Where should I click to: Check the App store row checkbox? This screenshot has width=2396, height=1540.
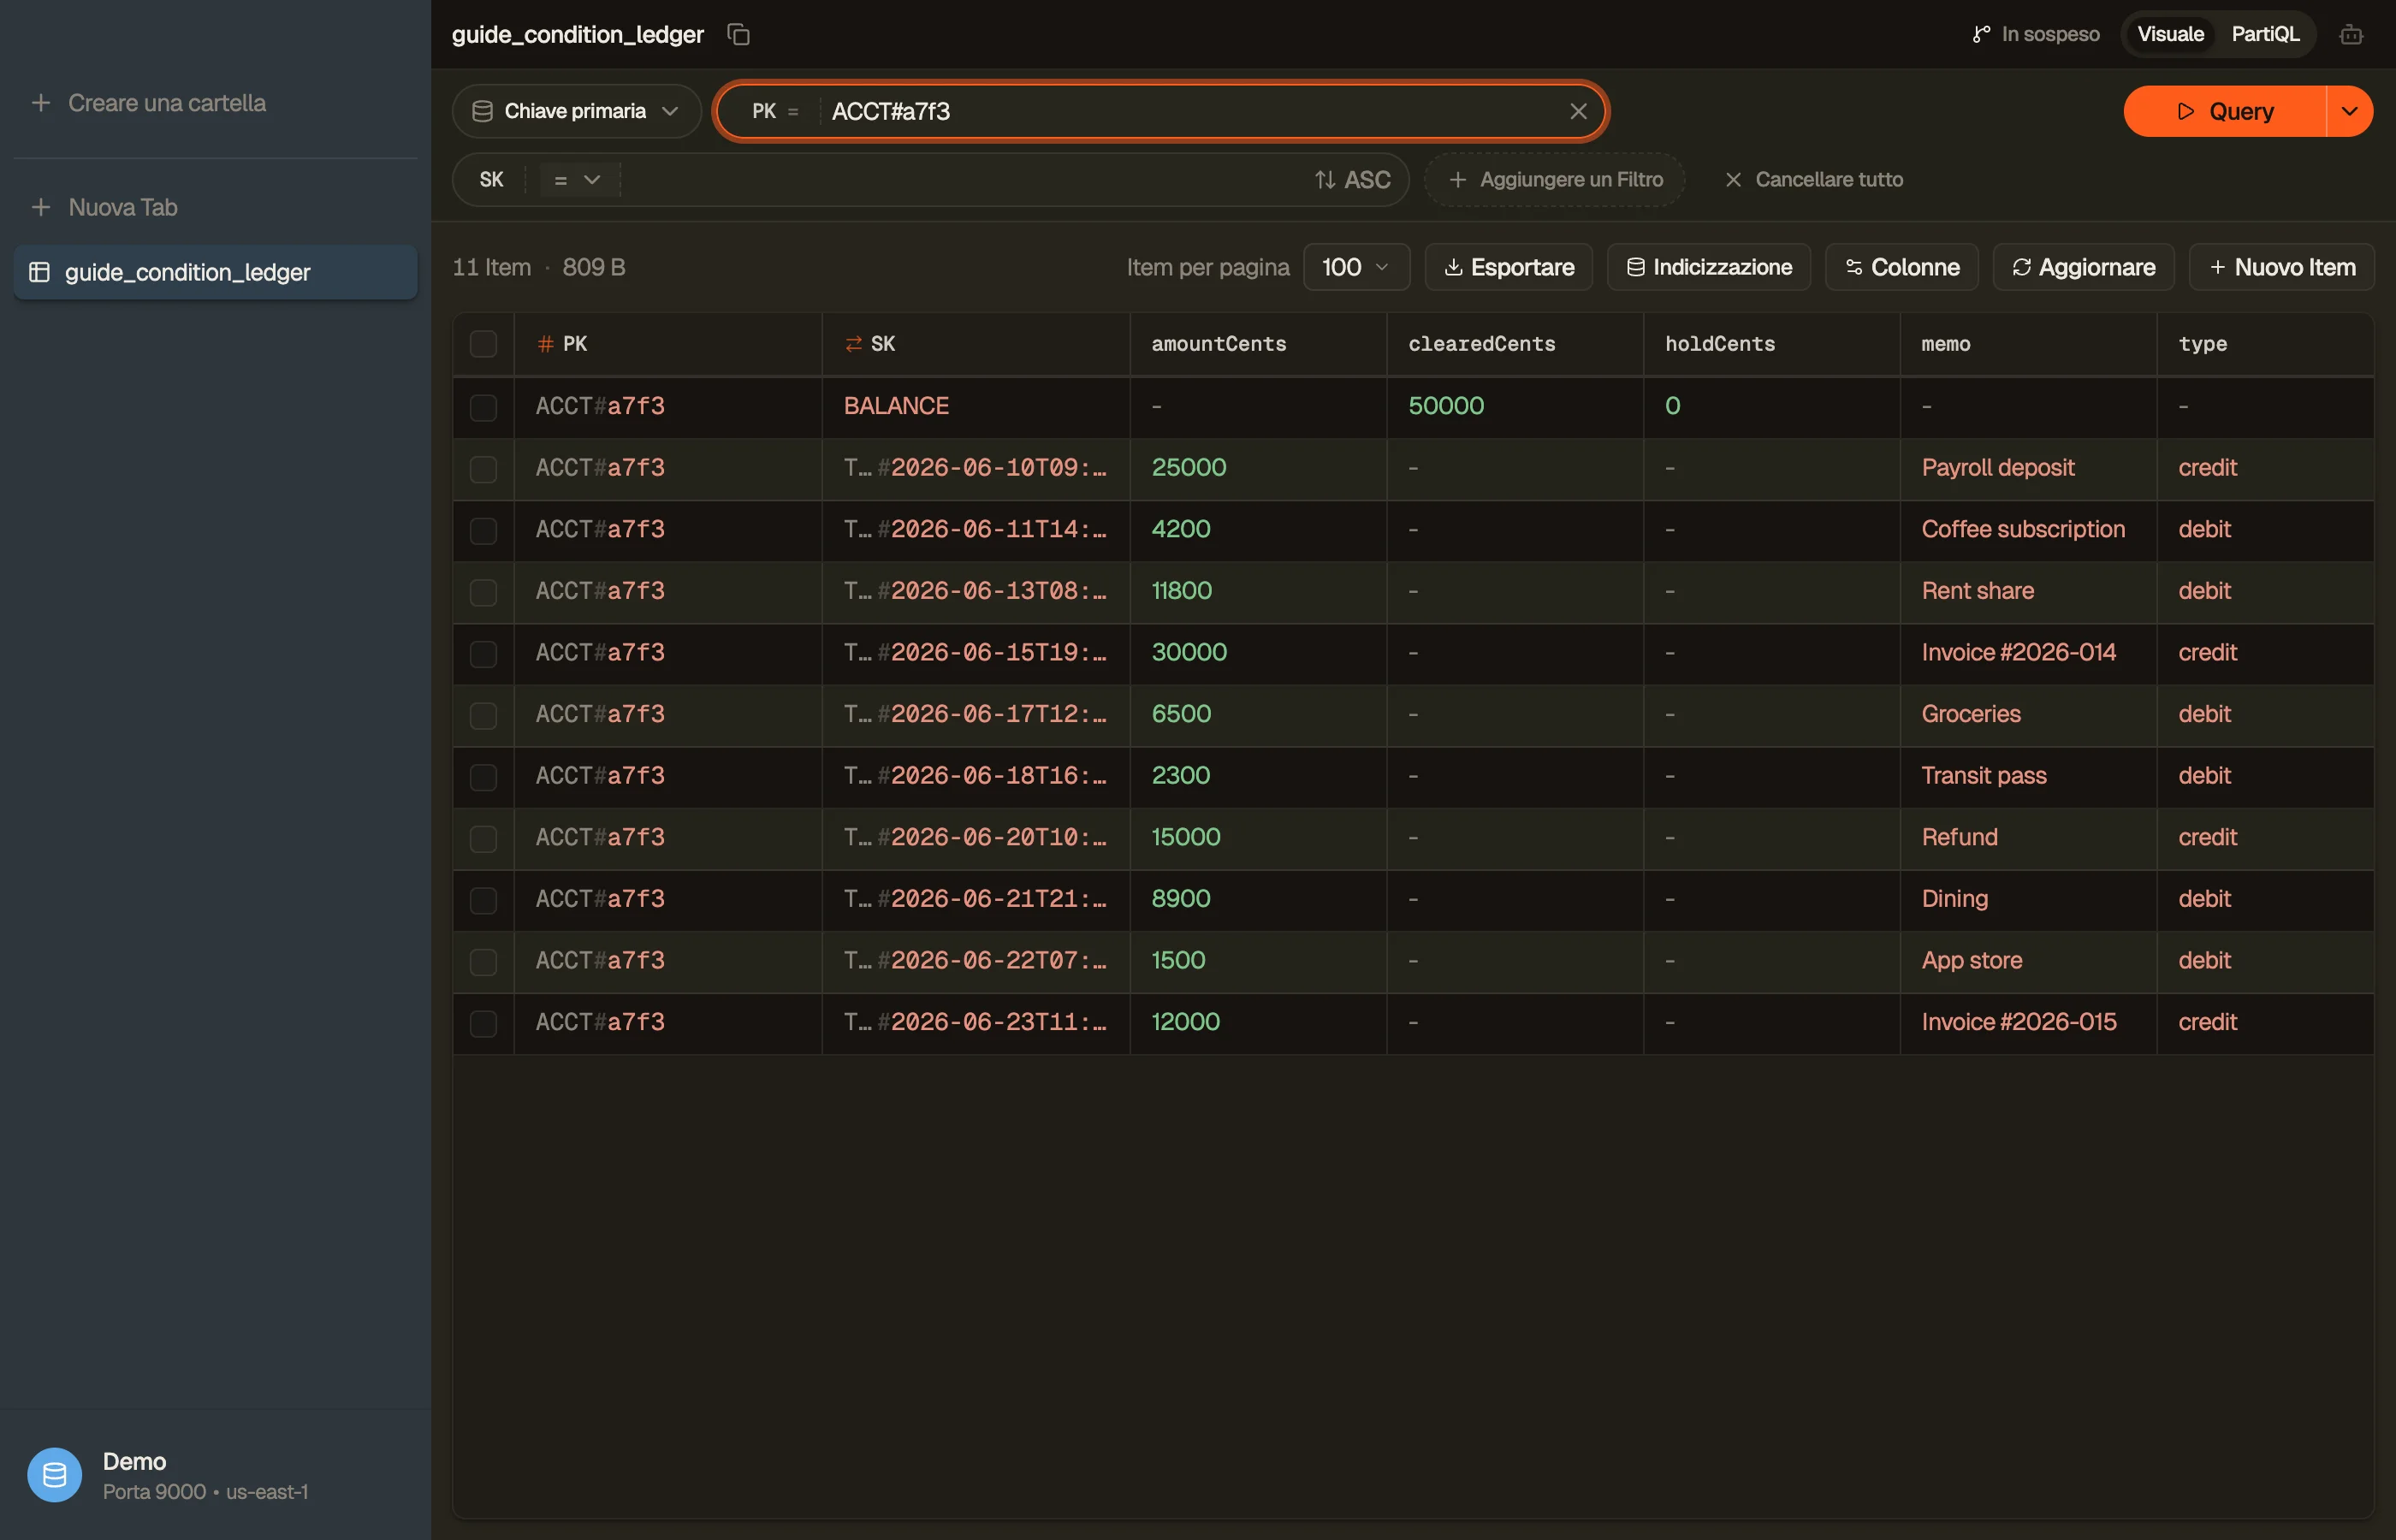point(483,962)
